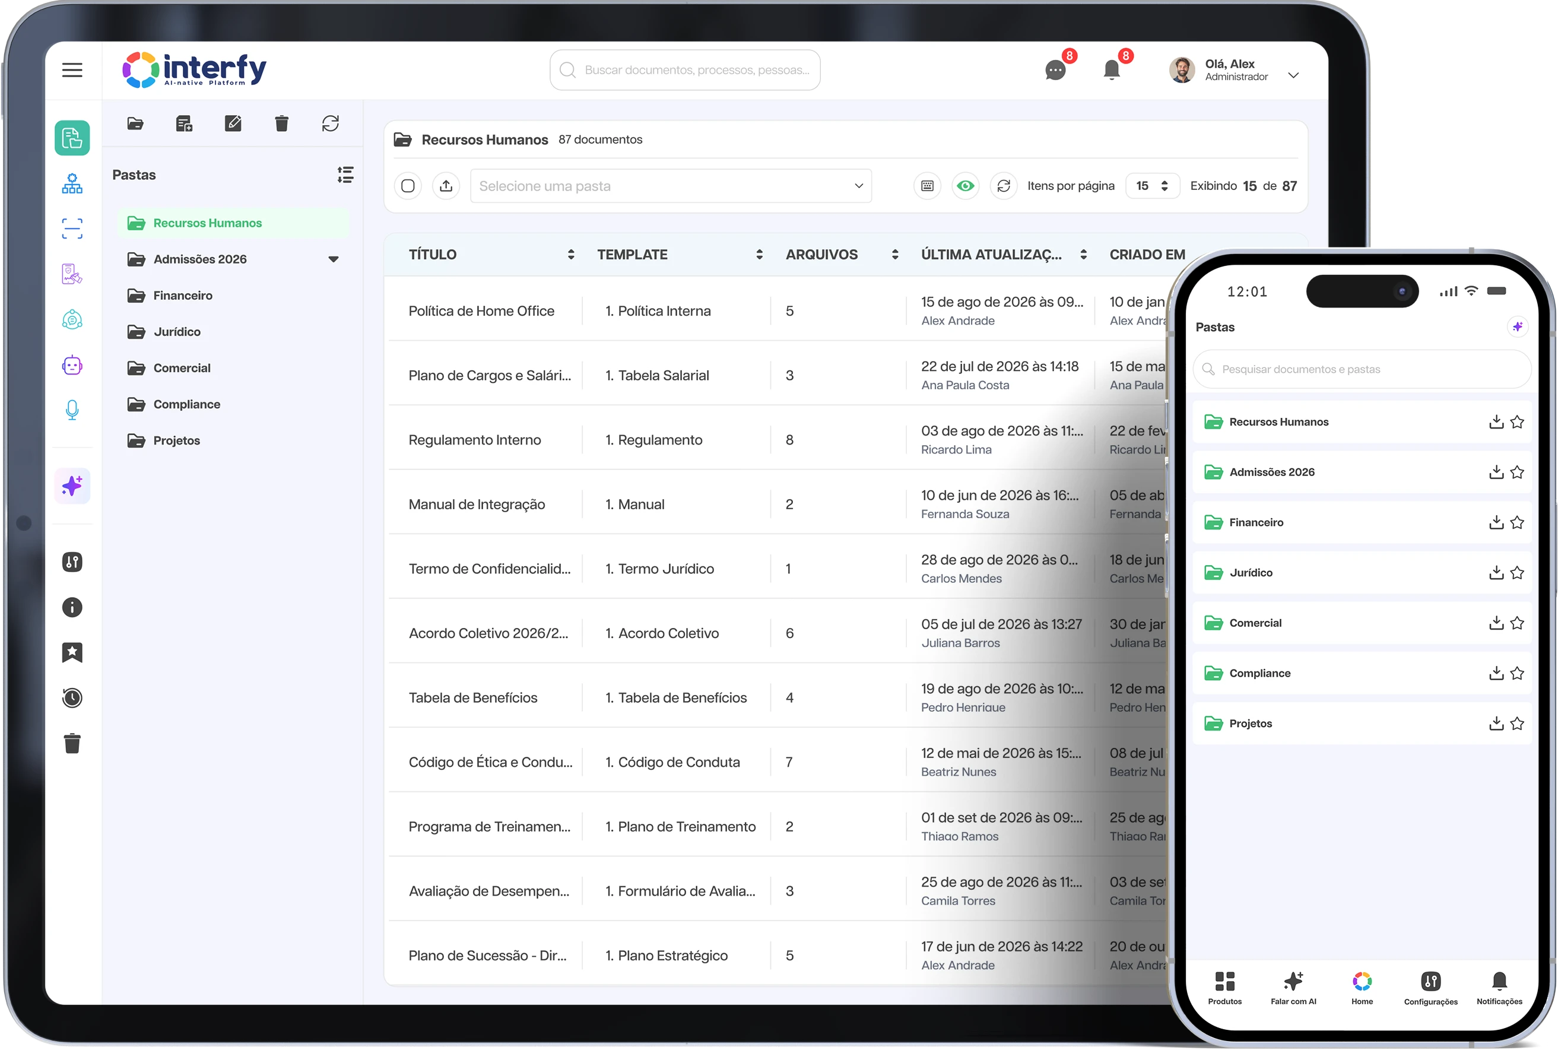
Task: Click the Buscar documentos search field
Action: tap(685, 69)
